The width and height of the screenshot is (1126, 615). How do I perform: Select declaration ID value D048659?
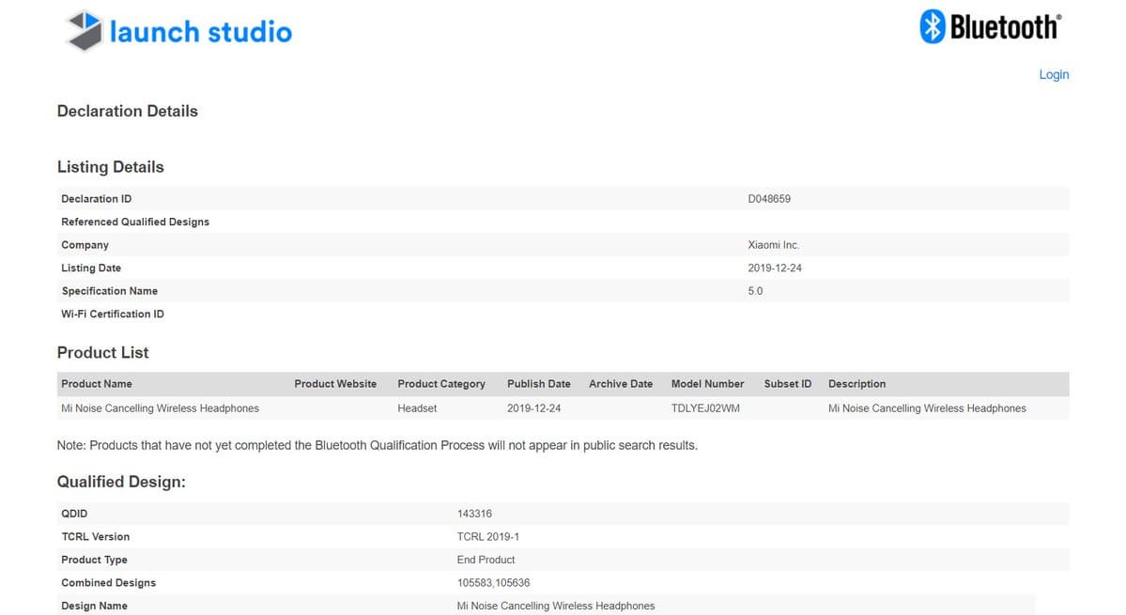(769, 199)
